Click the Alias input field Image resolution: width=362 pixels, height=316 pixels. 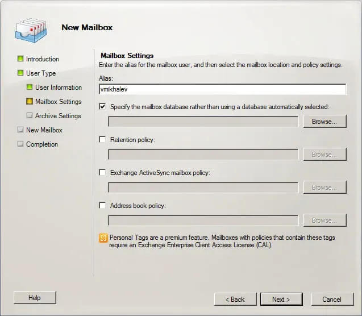pos(223,89)
